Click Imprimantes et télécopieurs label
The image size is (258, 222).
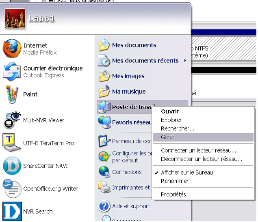coord(131,188)
